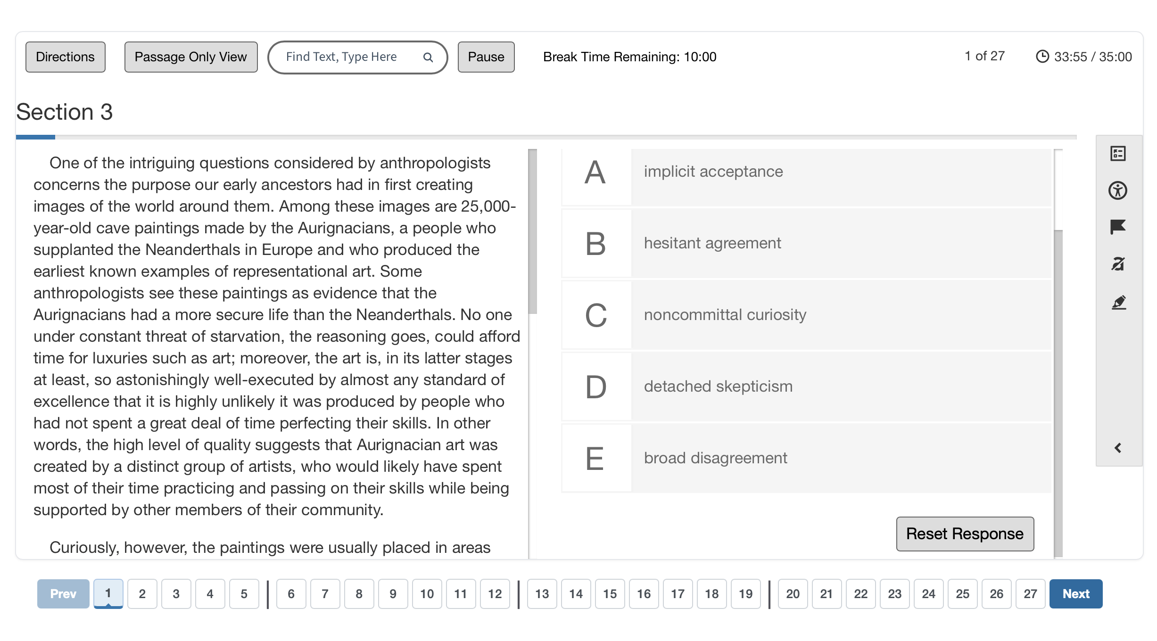Jump to question 27
Viewport: 1157px width, 641px height.
pos(1030,594)
